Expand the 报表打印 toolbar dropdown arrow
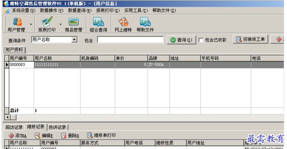 click(x=61, y=24)
